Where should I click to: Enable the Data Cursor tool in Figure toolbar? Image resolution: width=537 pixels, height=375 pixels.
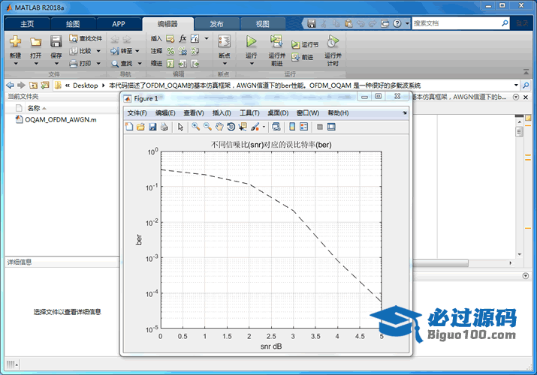243,127
